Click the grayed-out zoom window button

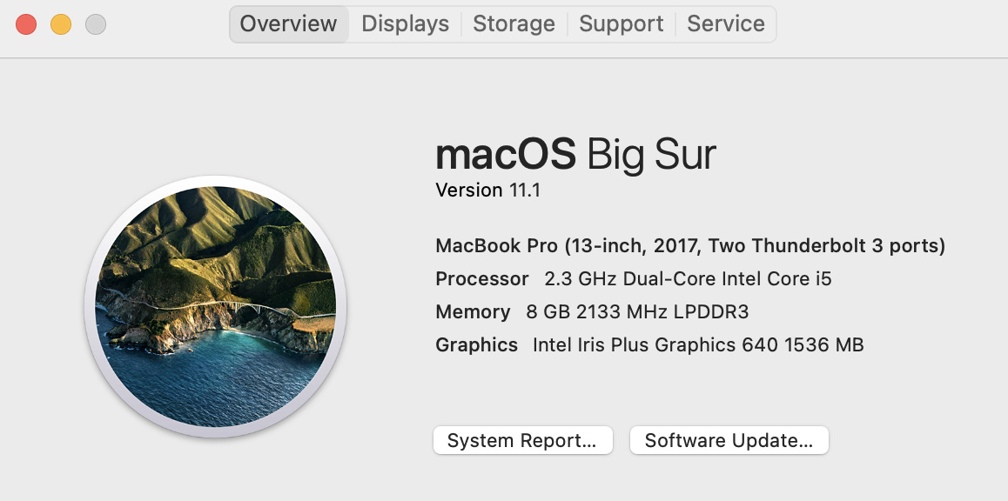click(96, 25)
